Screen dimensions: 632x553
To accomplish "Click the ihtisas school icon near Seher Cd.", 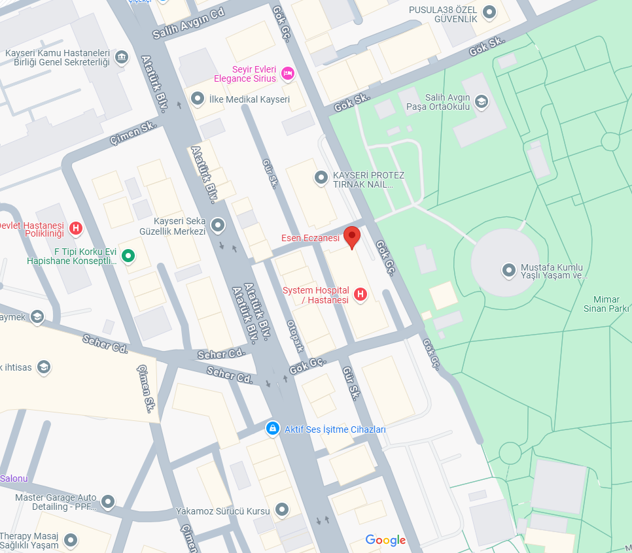I will [44, 367].
